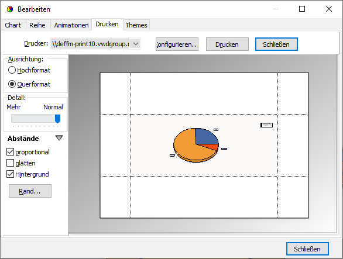343x259 pixels.
Task: Click the pie chart in print preview
Action: click(196, 145)
